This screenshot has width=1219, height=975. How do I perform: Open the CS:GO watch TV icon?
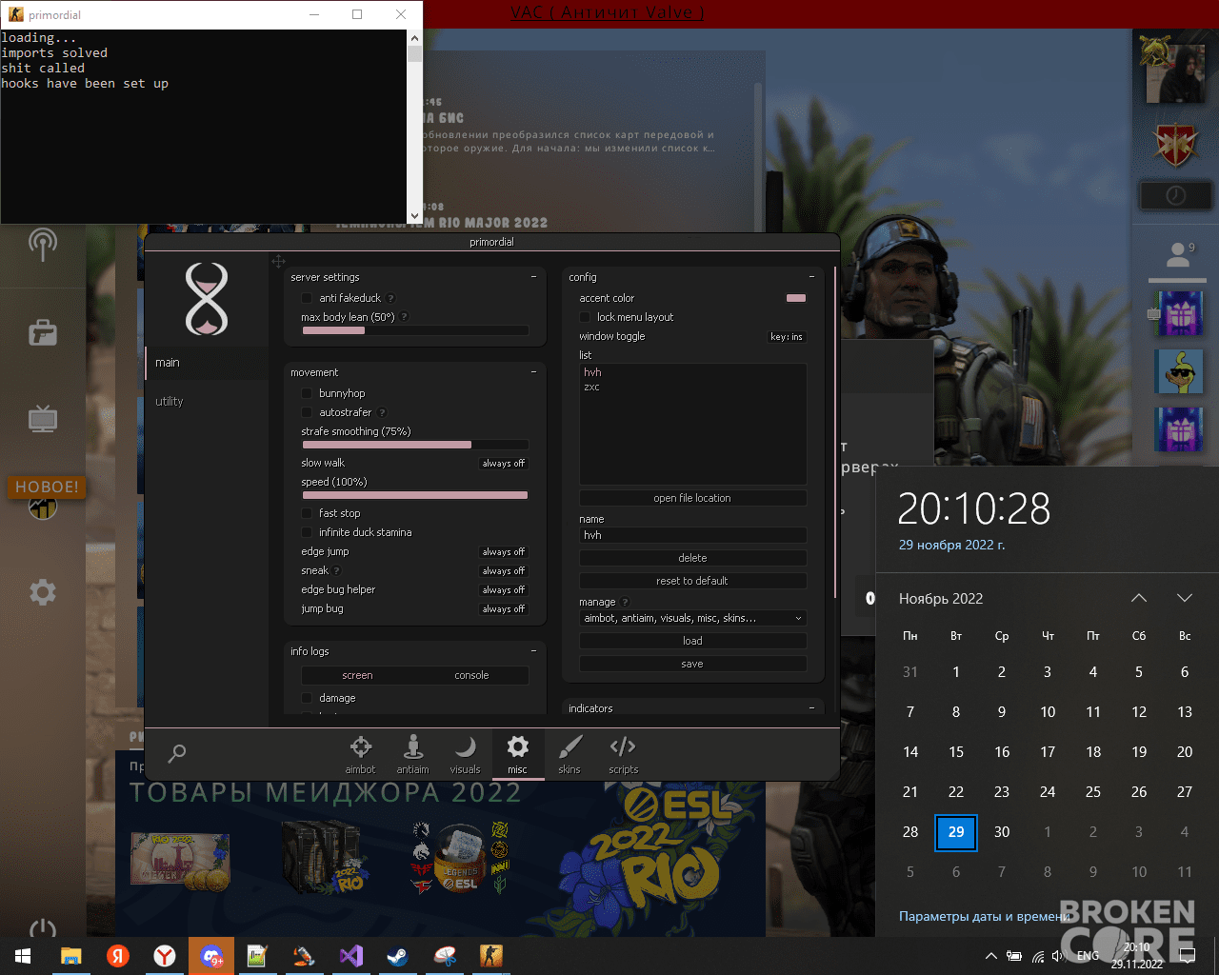click(x=43, y=418)
